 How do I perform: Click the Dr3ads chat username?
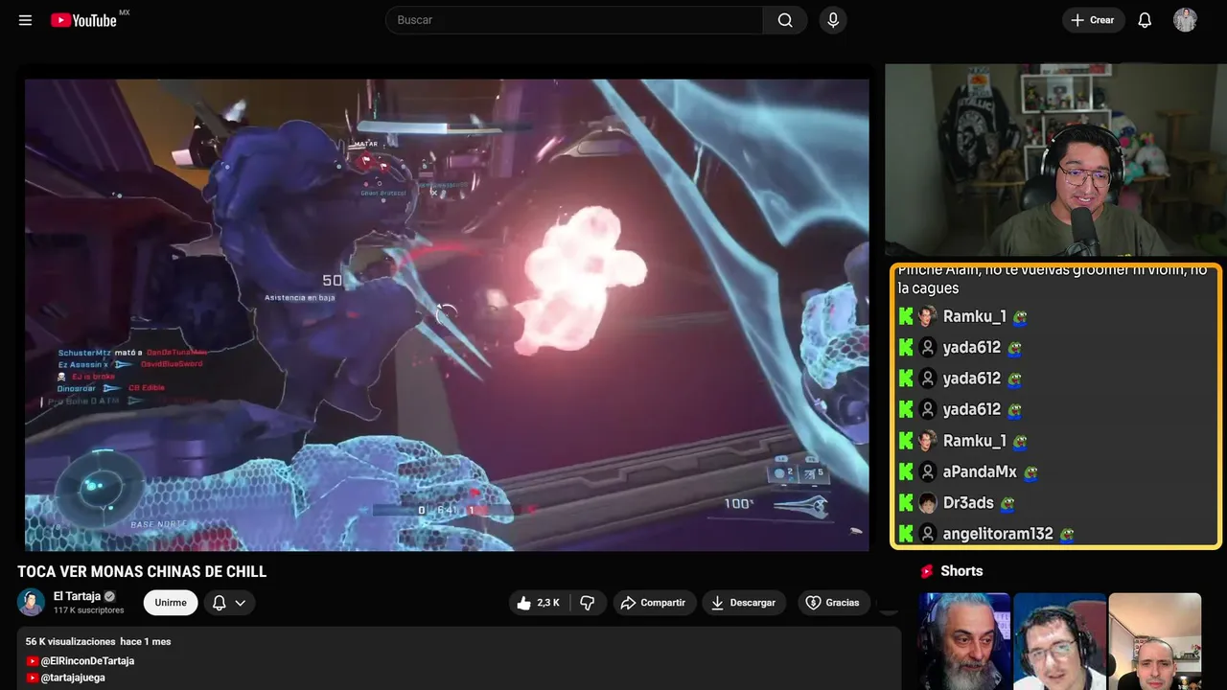pos(968,503)
